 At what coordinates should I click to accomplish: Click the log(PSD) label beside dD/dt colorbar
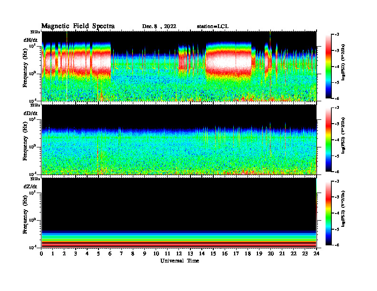click(343, 136)
